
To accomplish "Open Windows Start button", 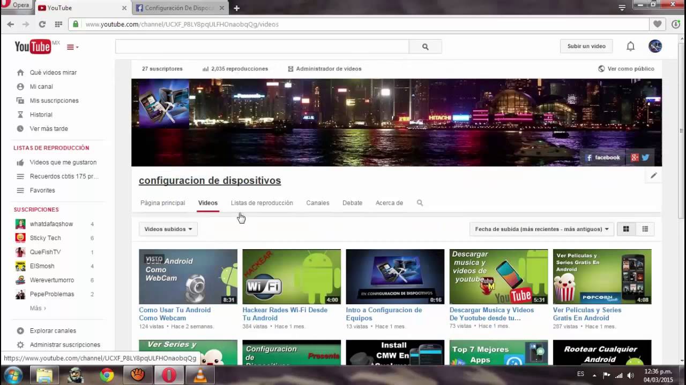I will 12,375.
